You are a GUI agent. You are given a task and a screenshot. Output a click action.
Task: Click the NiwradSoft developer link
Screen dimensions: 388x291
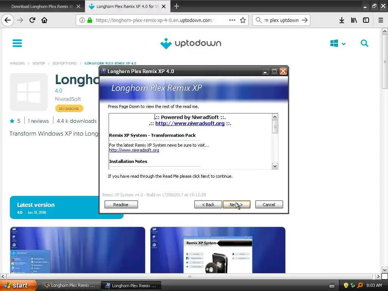(68, 99)
